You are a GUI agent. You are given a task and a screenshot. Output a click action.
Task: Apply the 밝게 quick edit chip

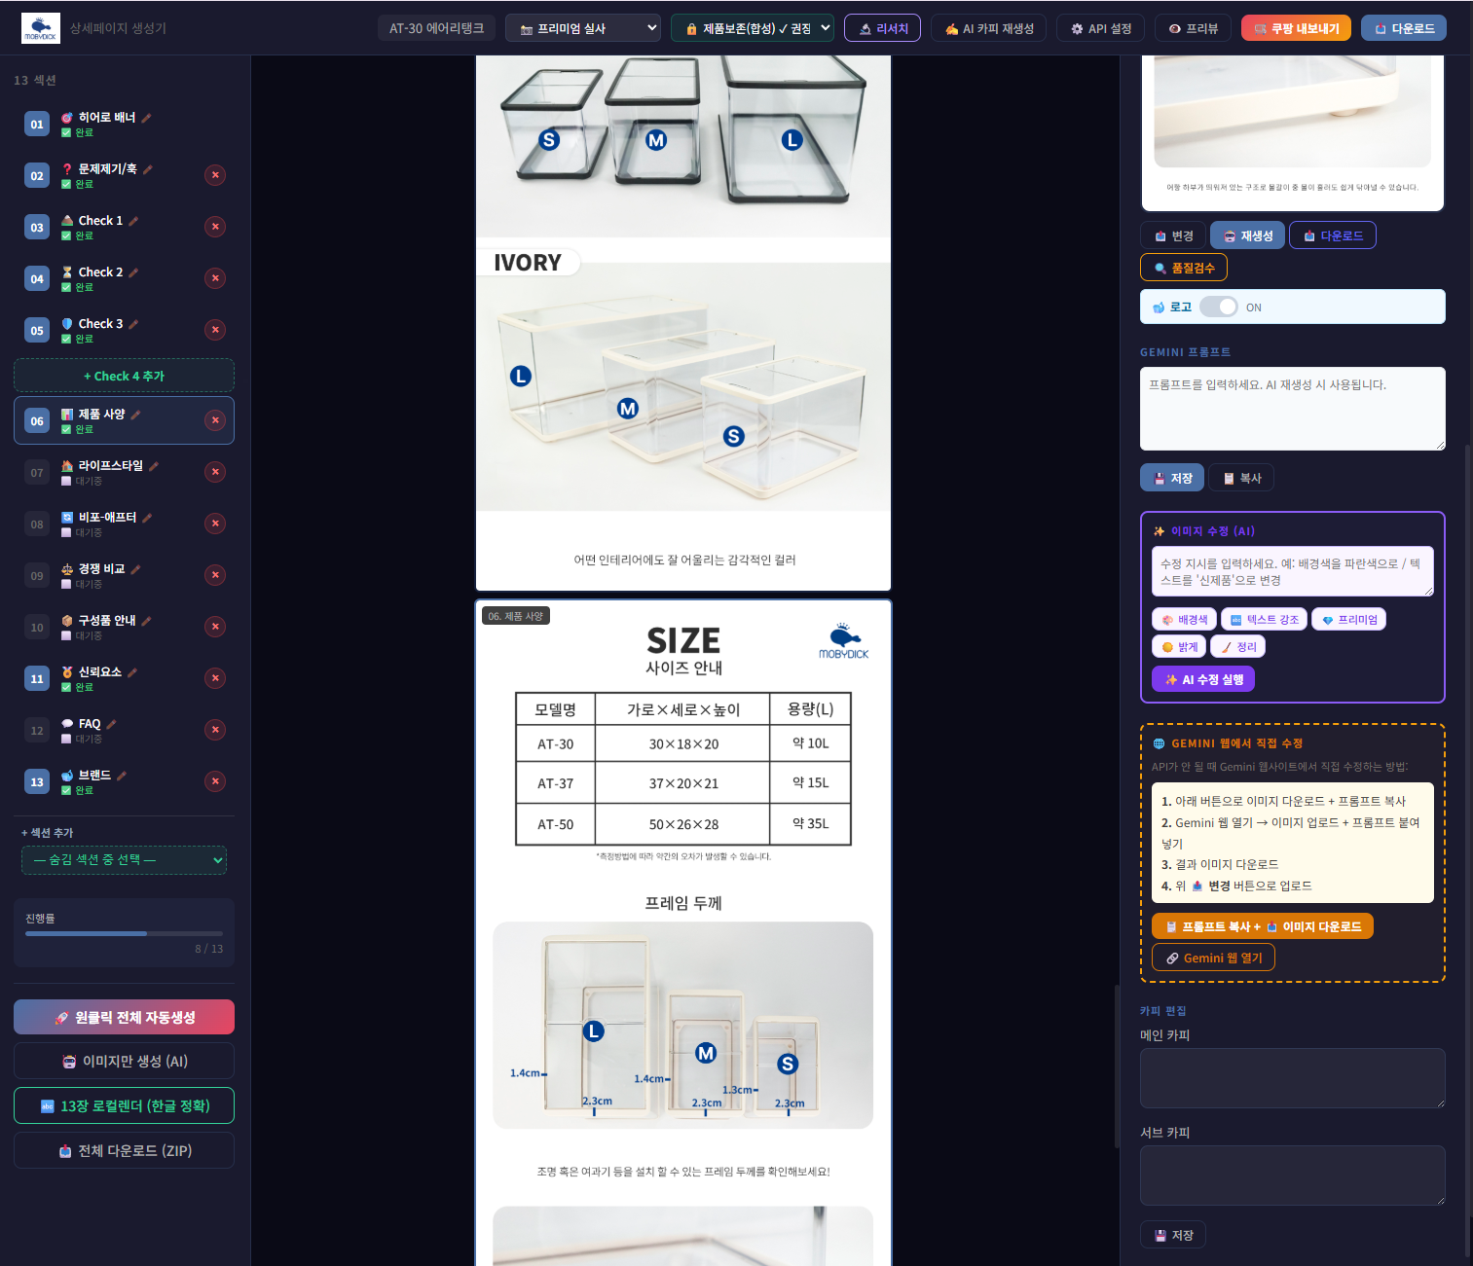coord(1179,647)
